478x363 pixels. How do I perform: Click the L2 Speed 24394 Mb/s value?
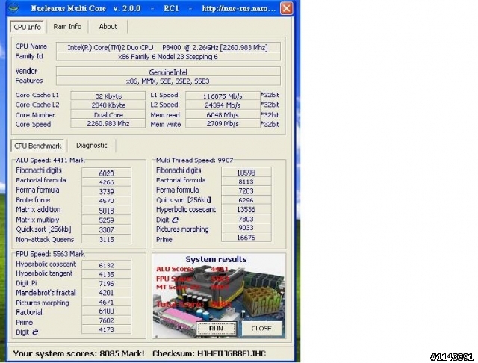point(223,105)
